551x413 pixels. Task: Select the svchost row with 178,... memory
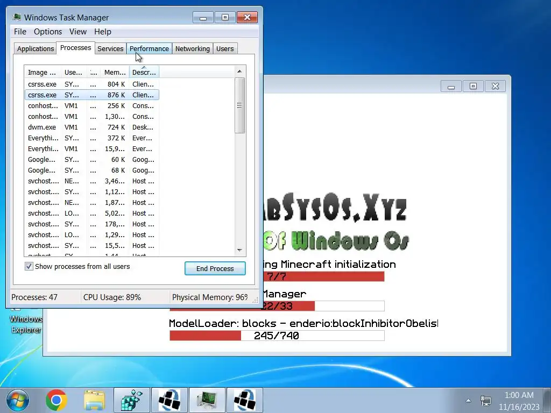(x=91, y=224)
